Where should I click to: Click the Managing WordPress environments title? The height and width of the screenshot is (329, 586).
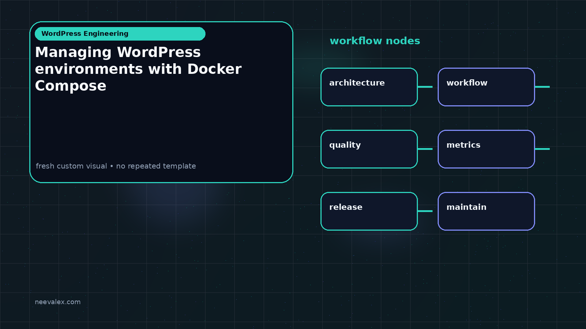pos(138,69)
